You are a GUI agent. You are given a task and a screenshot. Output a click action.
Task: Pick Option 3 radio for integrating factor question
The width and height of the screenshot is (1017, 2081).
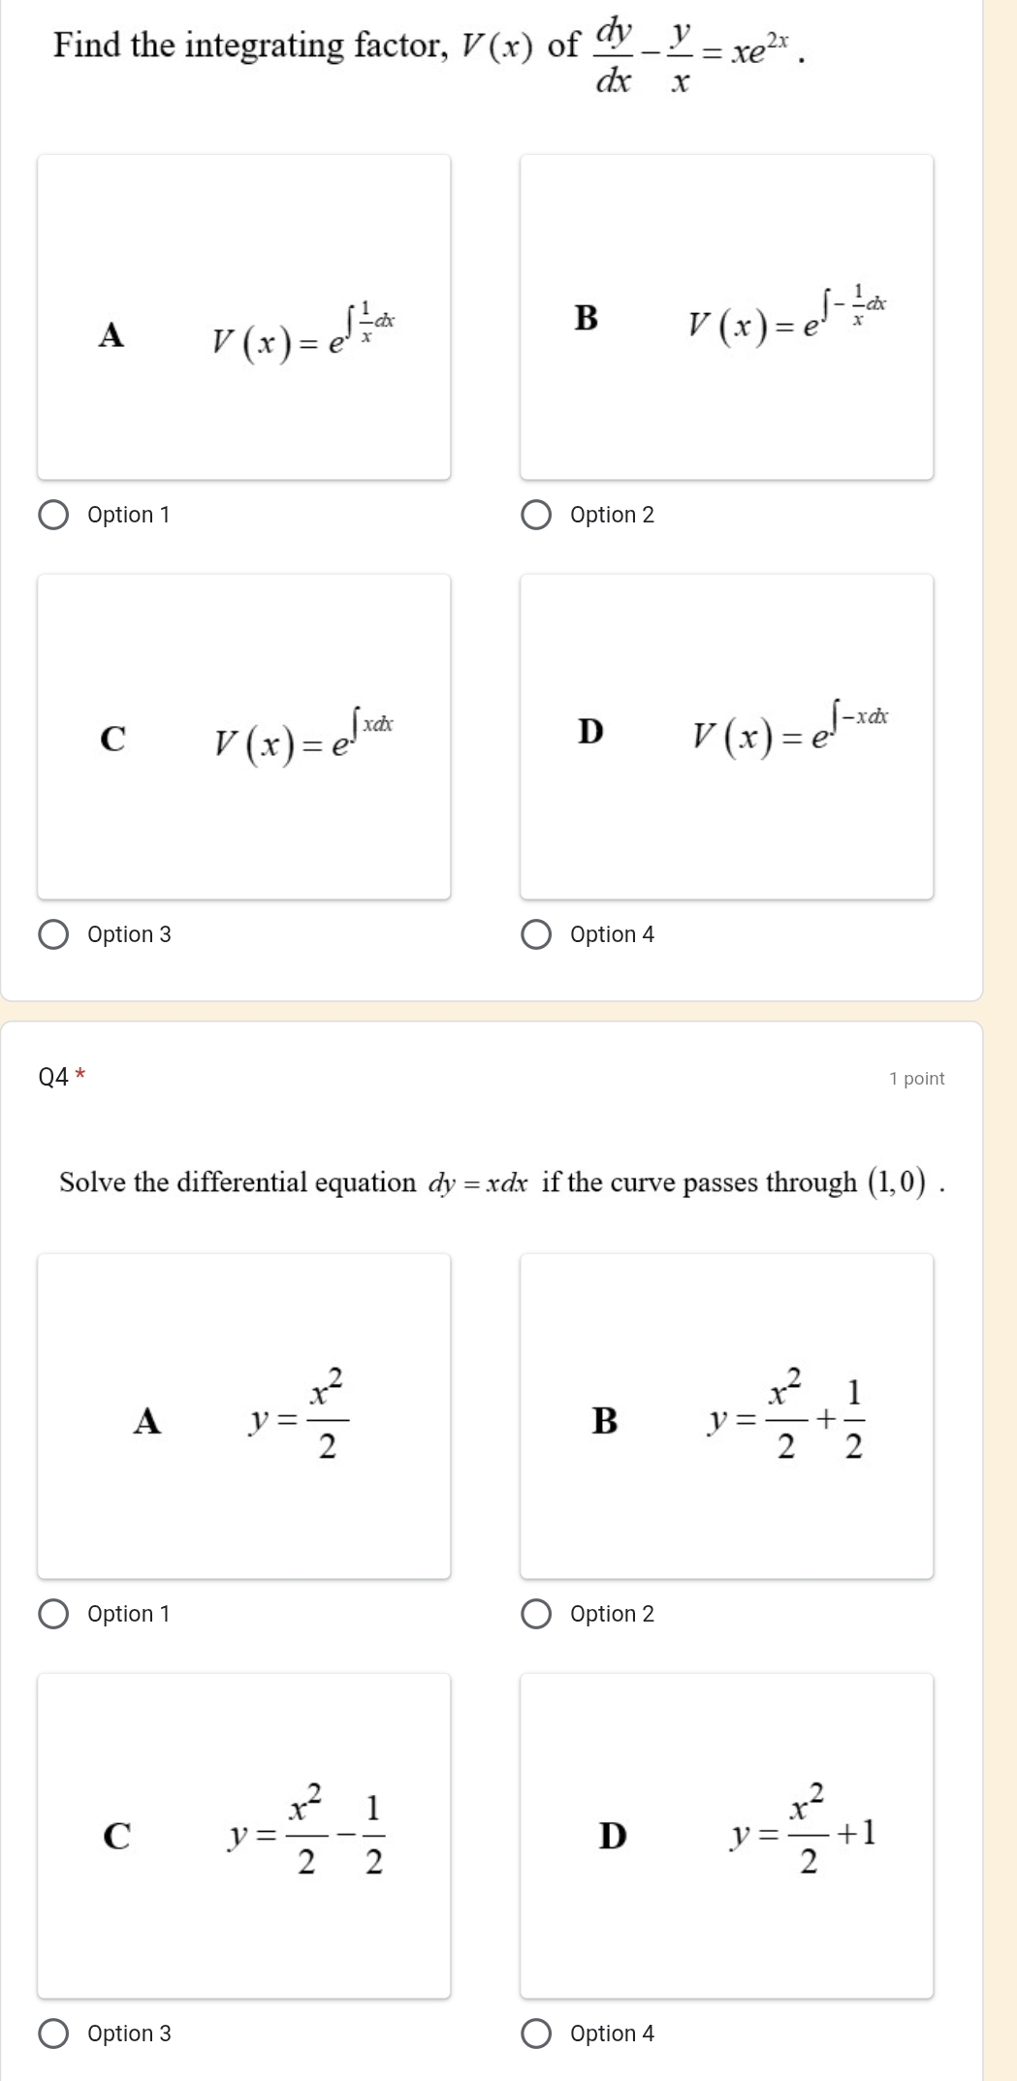[54, 934]
